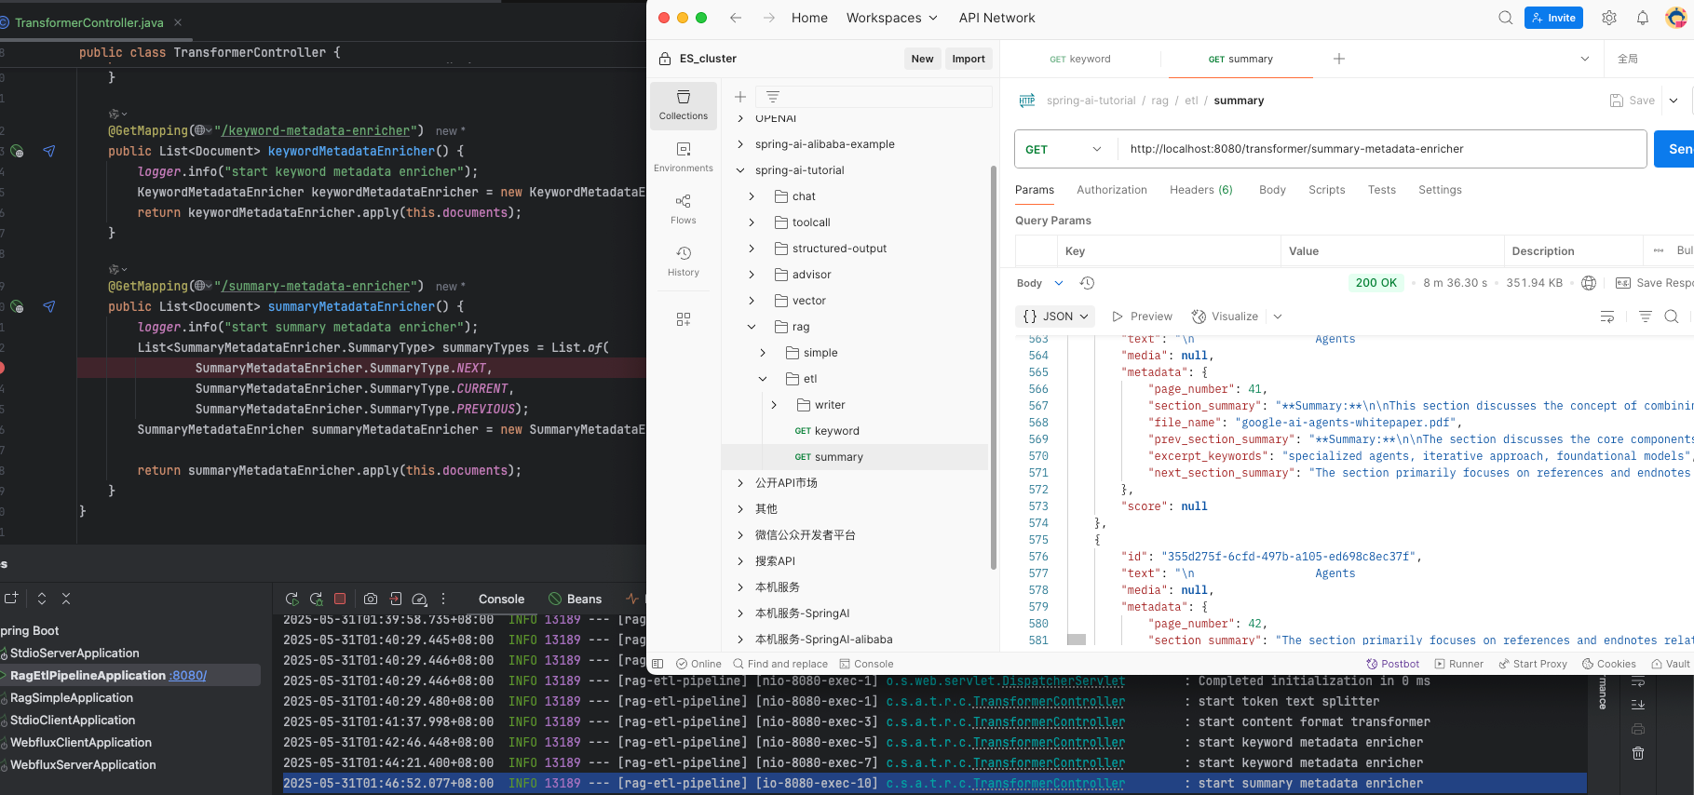Click the request URL input field
The height and width of the screenshot is (795, 1694).
click(x=1382, y=149)
